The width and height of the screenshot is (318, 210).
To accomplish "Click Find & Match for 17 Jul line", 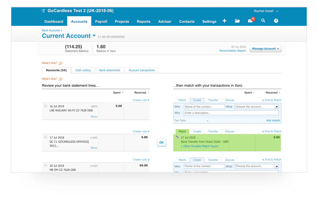I will pyautogui.click(x=272, y=131).
